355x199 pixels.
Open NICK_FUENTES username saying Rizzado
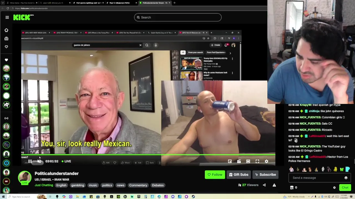pyautogui.click(x=310, y=130)
